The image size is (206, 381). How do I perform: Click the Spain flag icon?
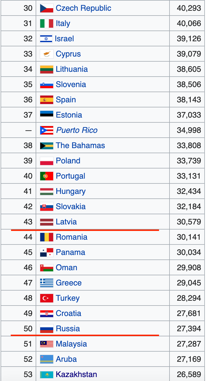[47, 100]
